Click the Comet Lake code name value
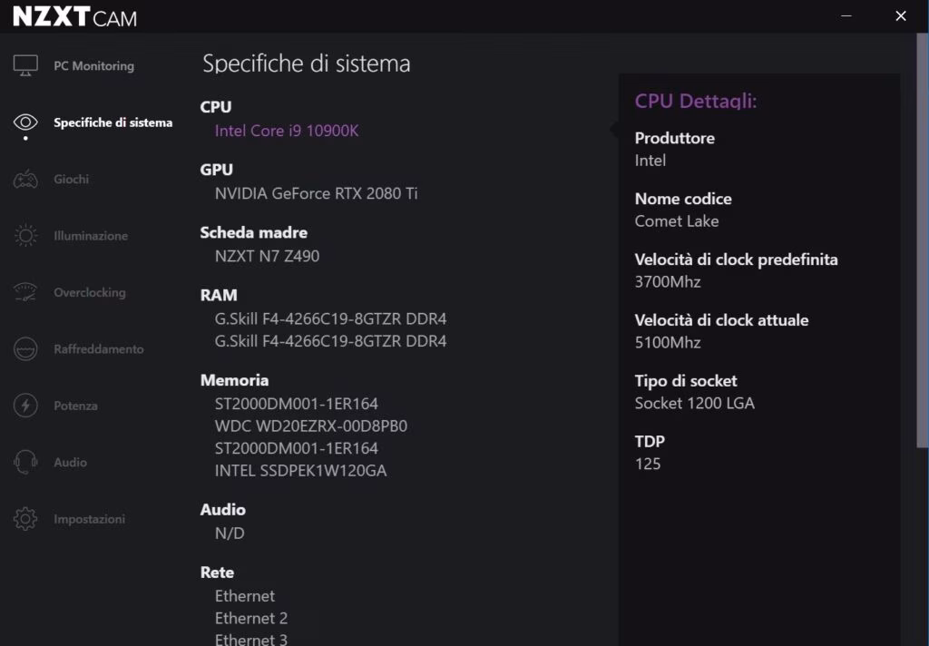Image resolution: width=929 pixels, height=646 pixels. 677,221
